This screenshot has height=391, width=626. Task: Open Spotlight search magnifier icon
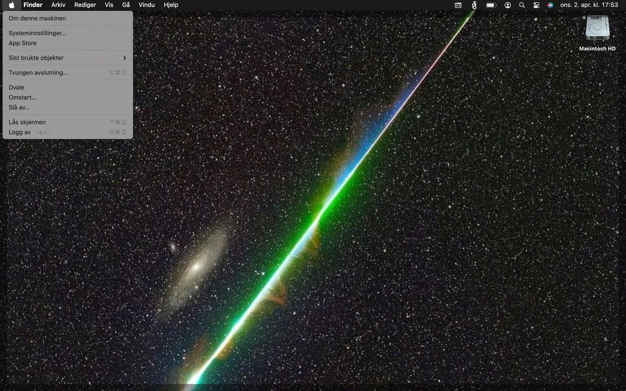pos(522,5)
